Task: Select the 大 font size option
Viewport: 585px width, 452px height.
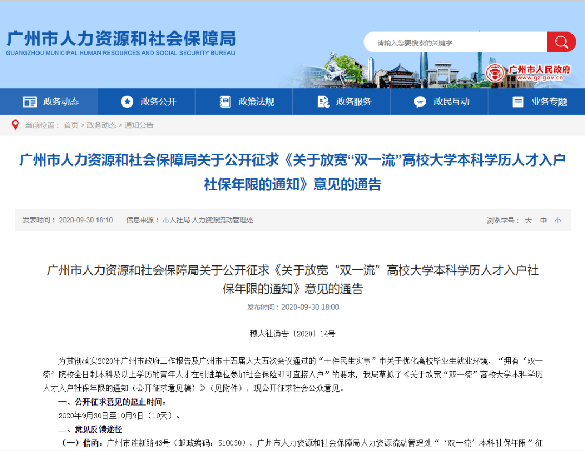Action: 528,220
